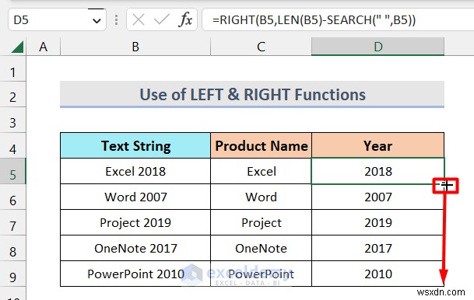Click the 'Year' header cell
The height and width of the screenshot is (300, 474).
[377, 145]
